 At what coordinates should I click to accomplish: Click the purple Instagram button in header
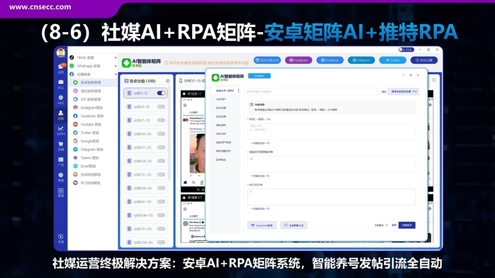tap(298, 60)
